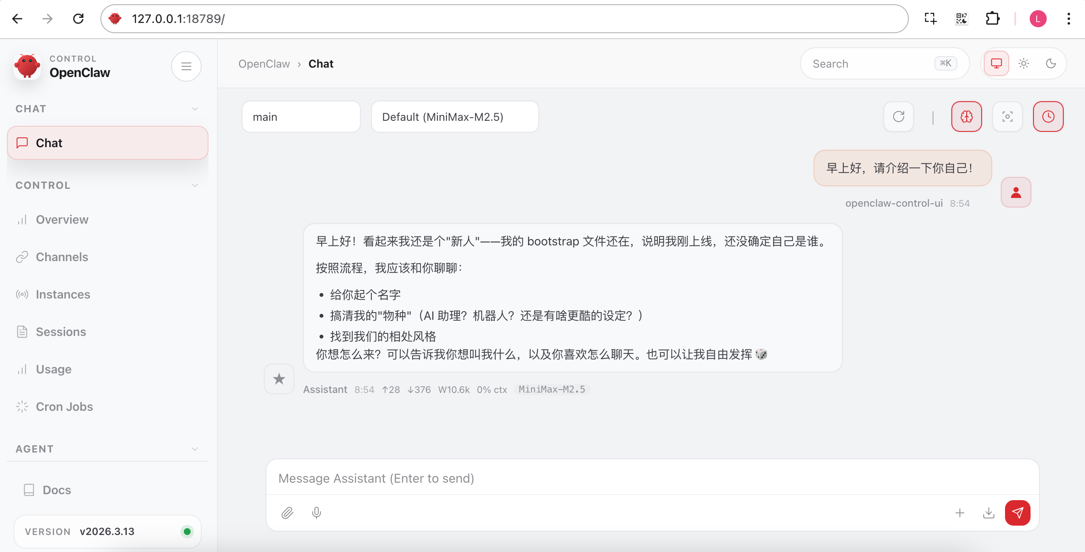Click the refresh conversation icon

(899, 117)
